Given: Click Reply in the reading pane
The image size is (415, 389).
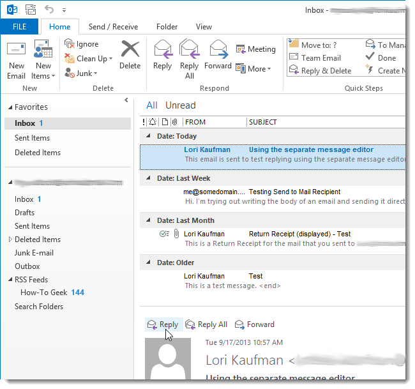Looking at the screenshot, I should coord(164,324).
